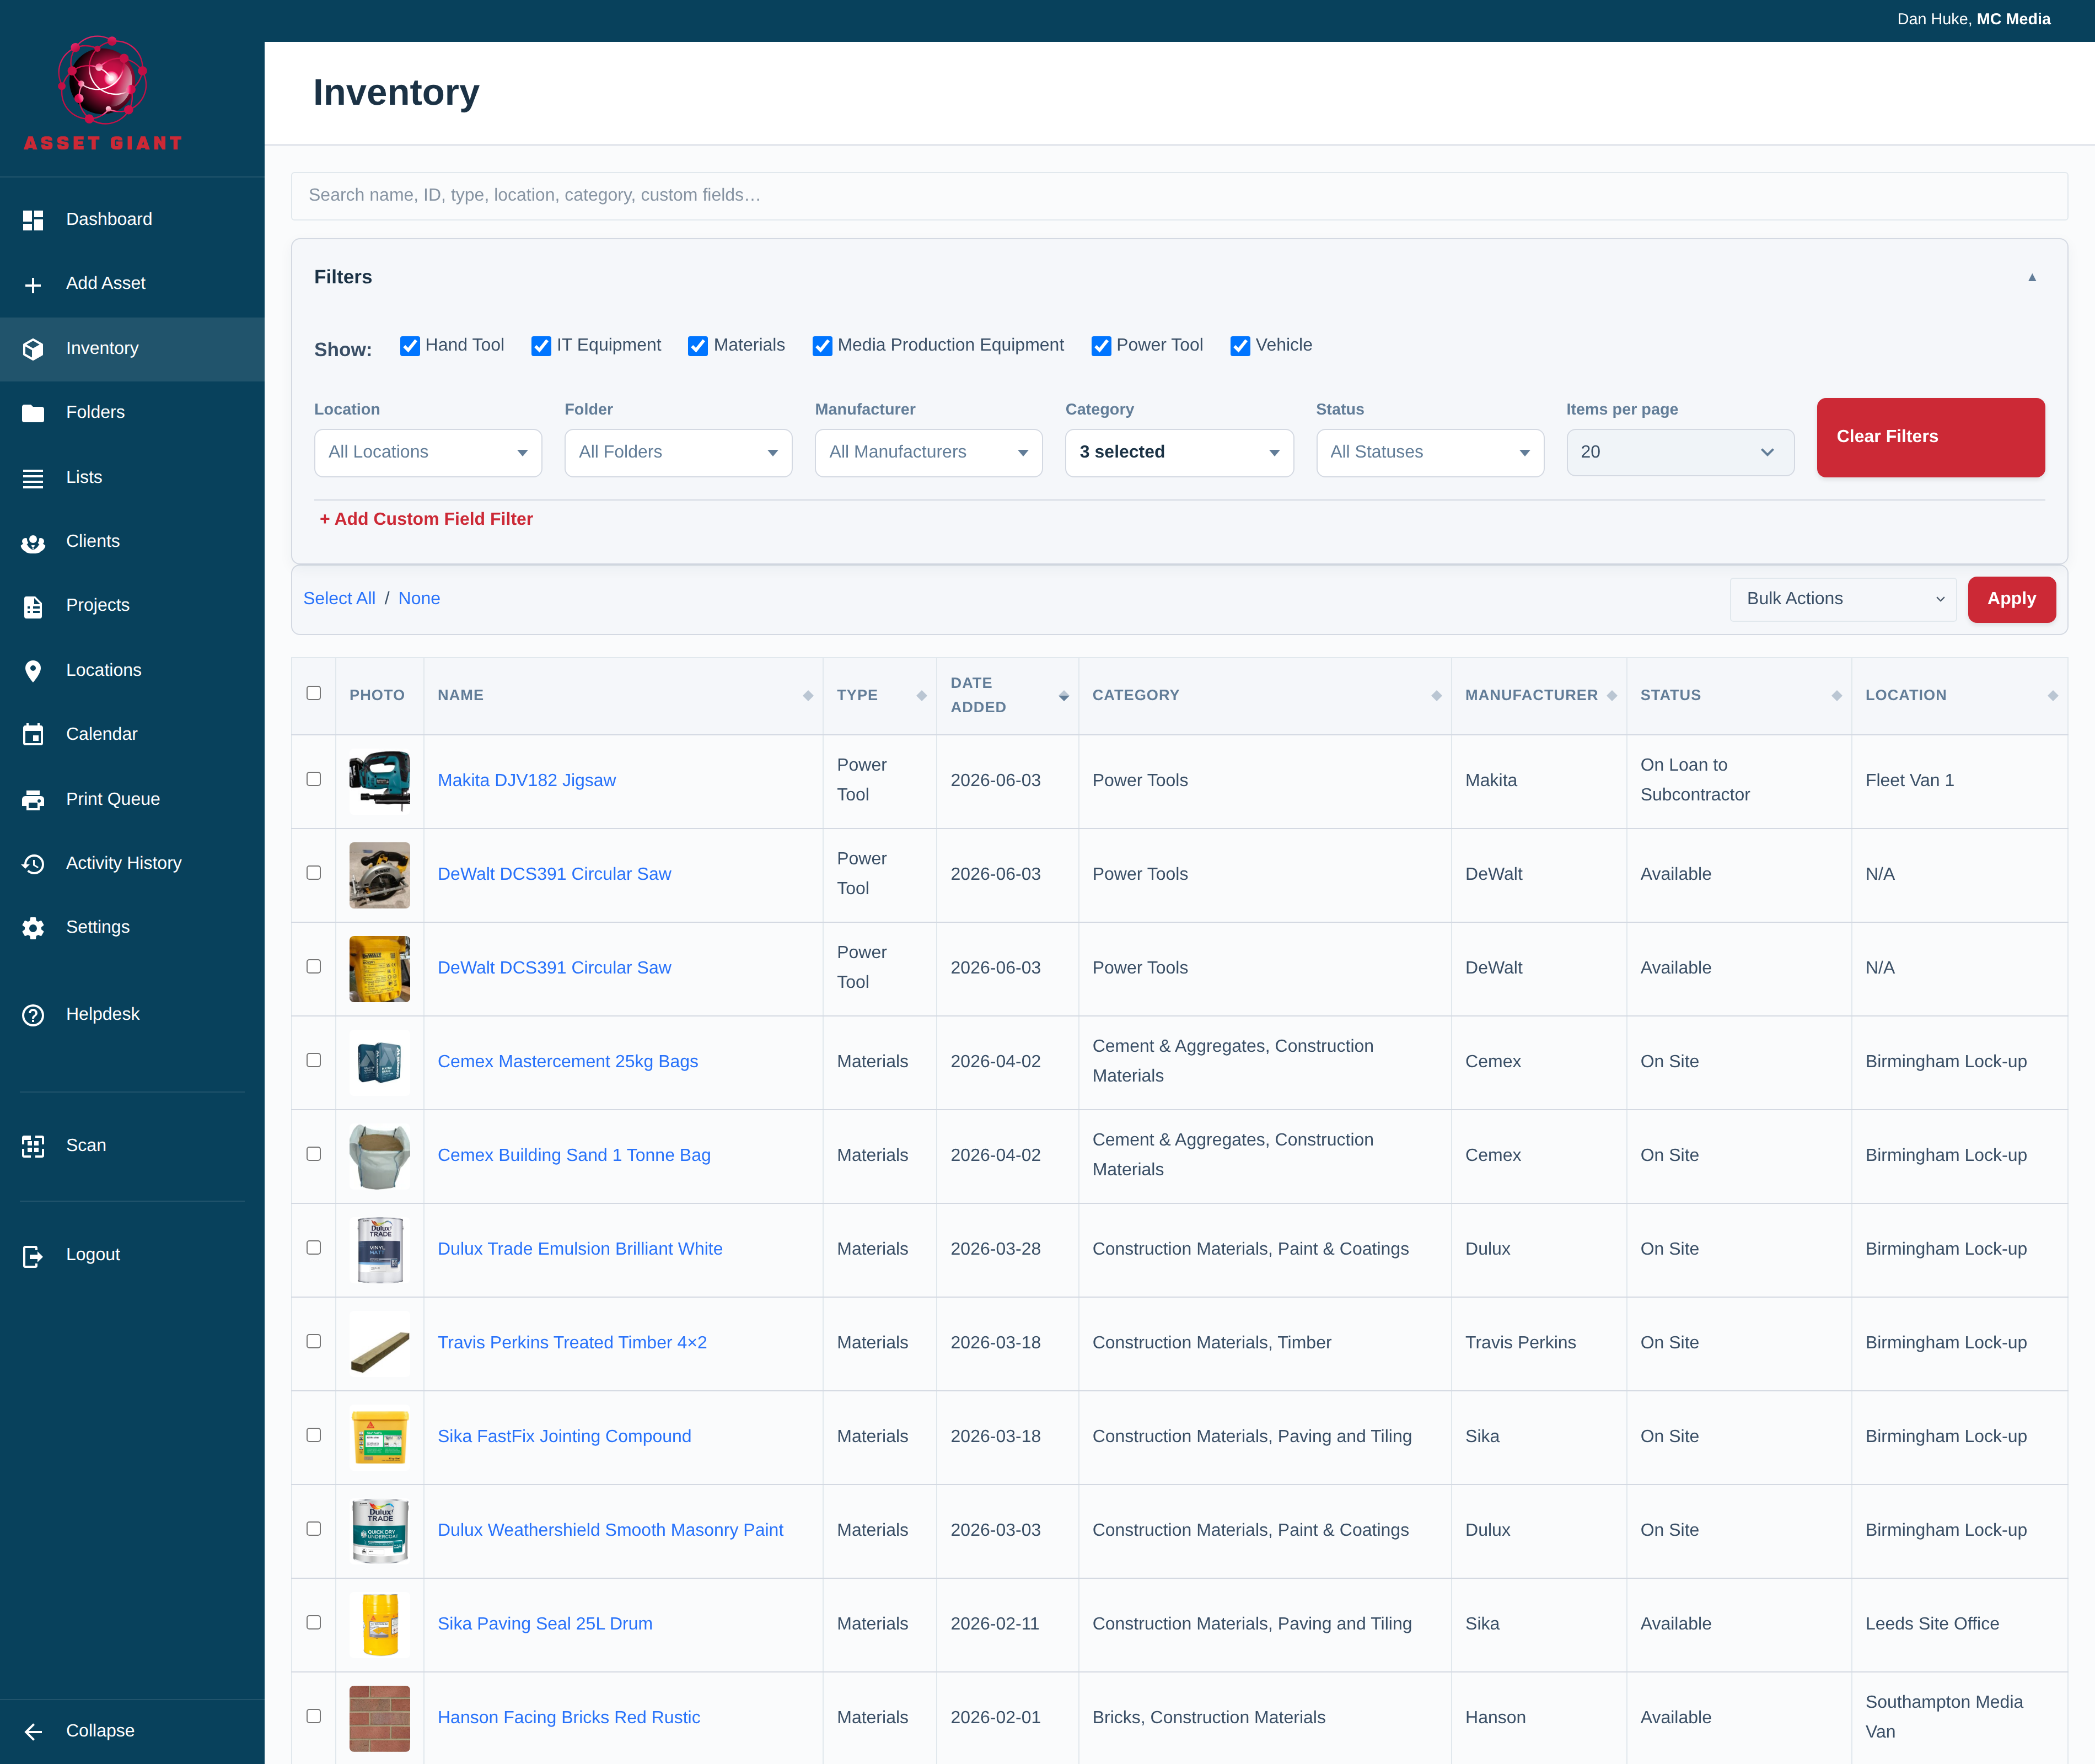
Task: Click the Travis Perkins Treated Timber thumbnail
Action: pos(380,1344)
